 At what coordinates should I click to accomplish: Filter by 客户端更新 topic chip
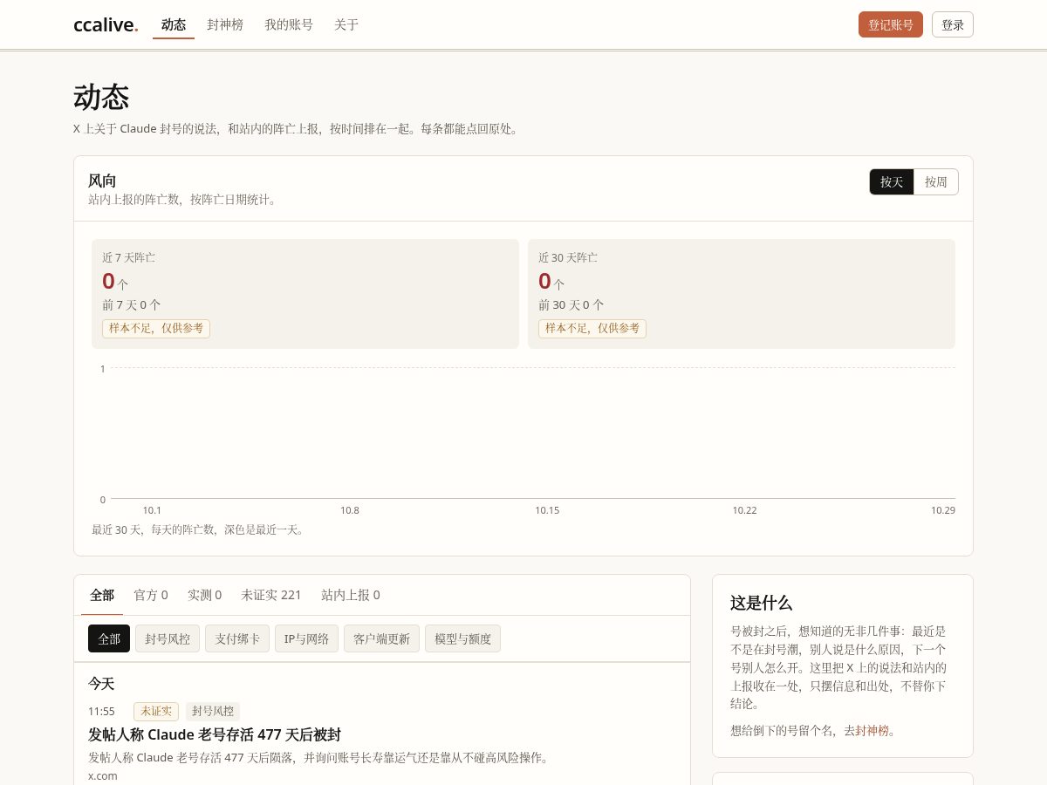pyautogui.click(x=381, y=638)
